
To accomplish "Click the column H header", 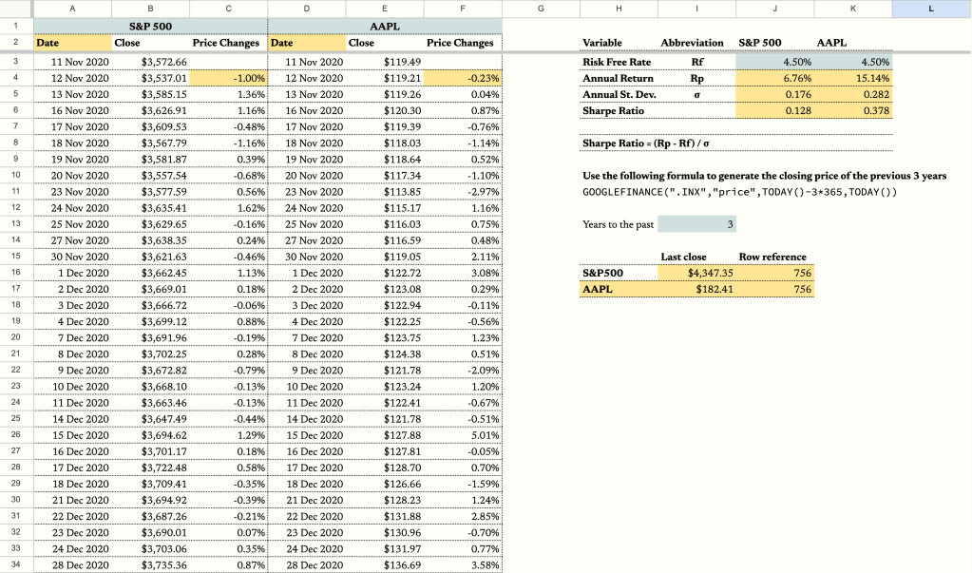I will [619, 9].
